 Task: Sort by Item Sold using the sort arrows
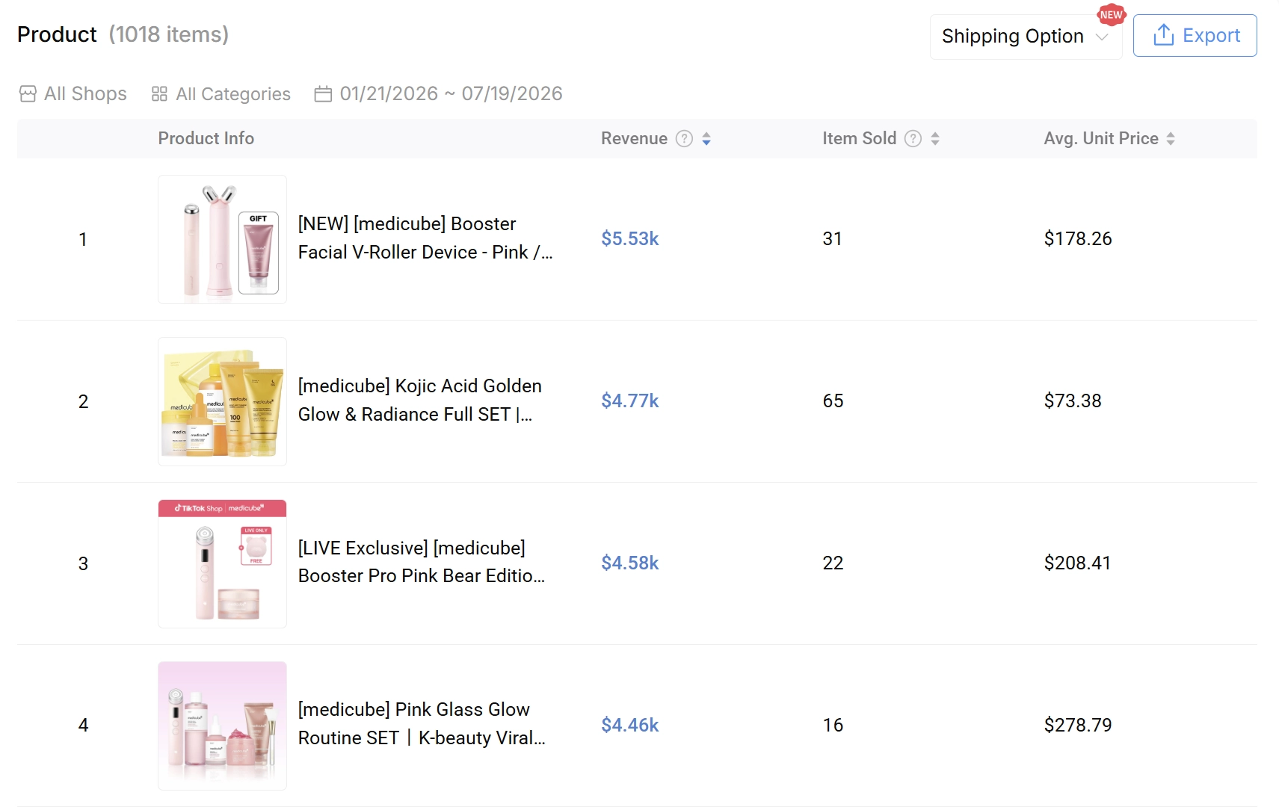(x=935, y=139)
